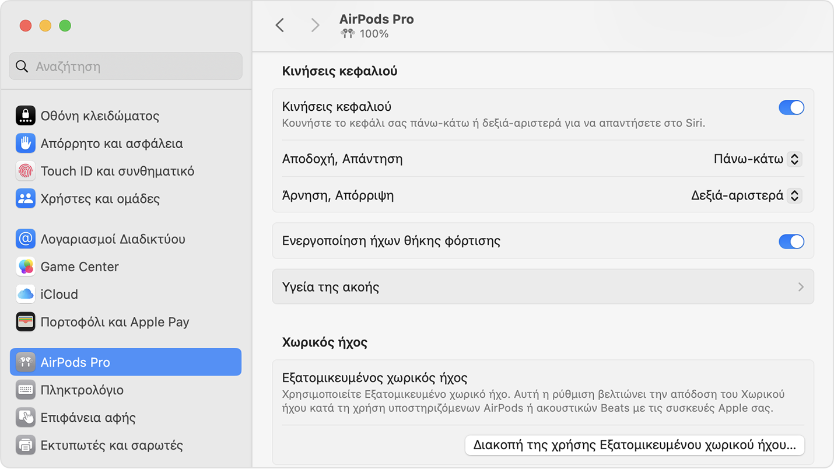Open the Υγεία της ακοής row
This screenshot has width=834, height=469.
tap(543, 287)
